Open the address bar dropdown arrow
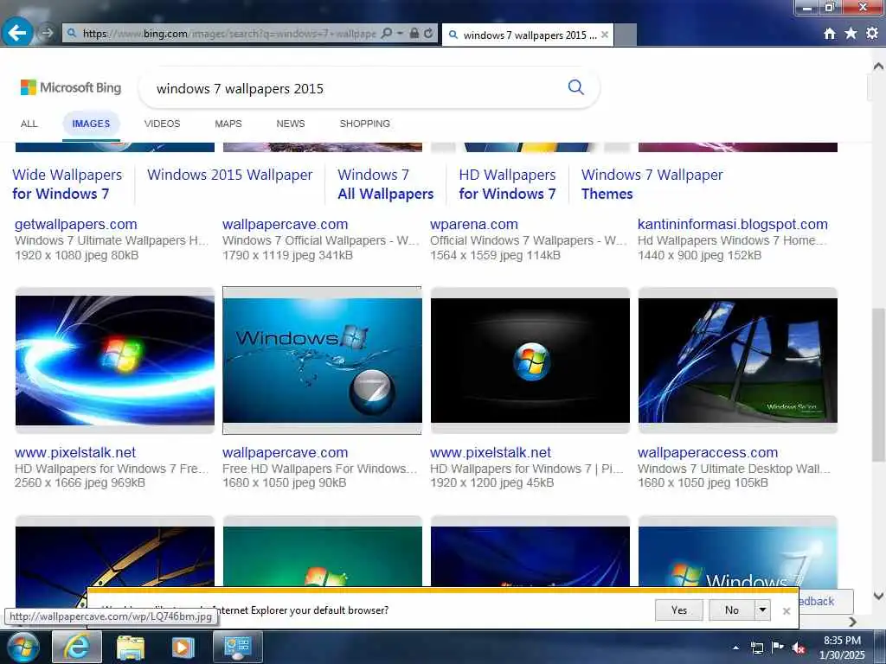The height and width of the screenshot is (664, 886). 400,34
